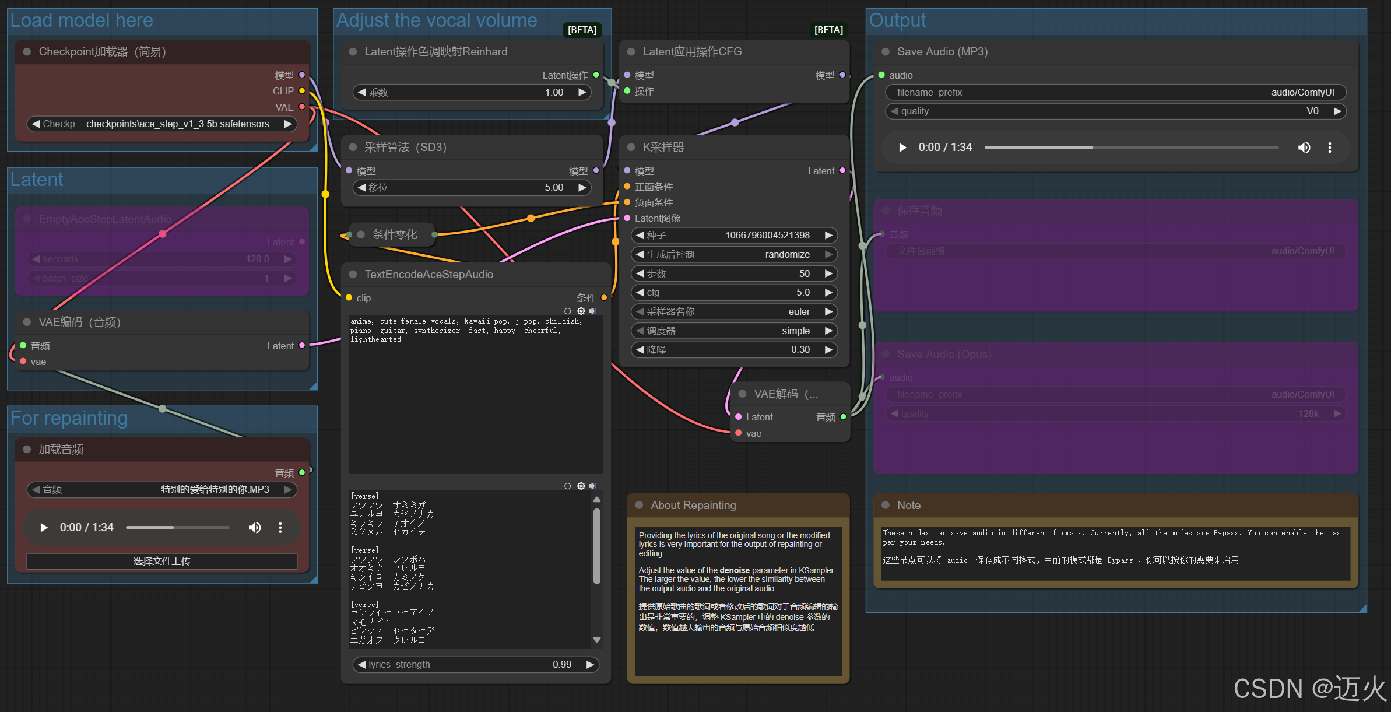Viewport: 1391px width, 712px height.
Task: Click the circle icon above the lyrics text box
Action: pos(568,486)
